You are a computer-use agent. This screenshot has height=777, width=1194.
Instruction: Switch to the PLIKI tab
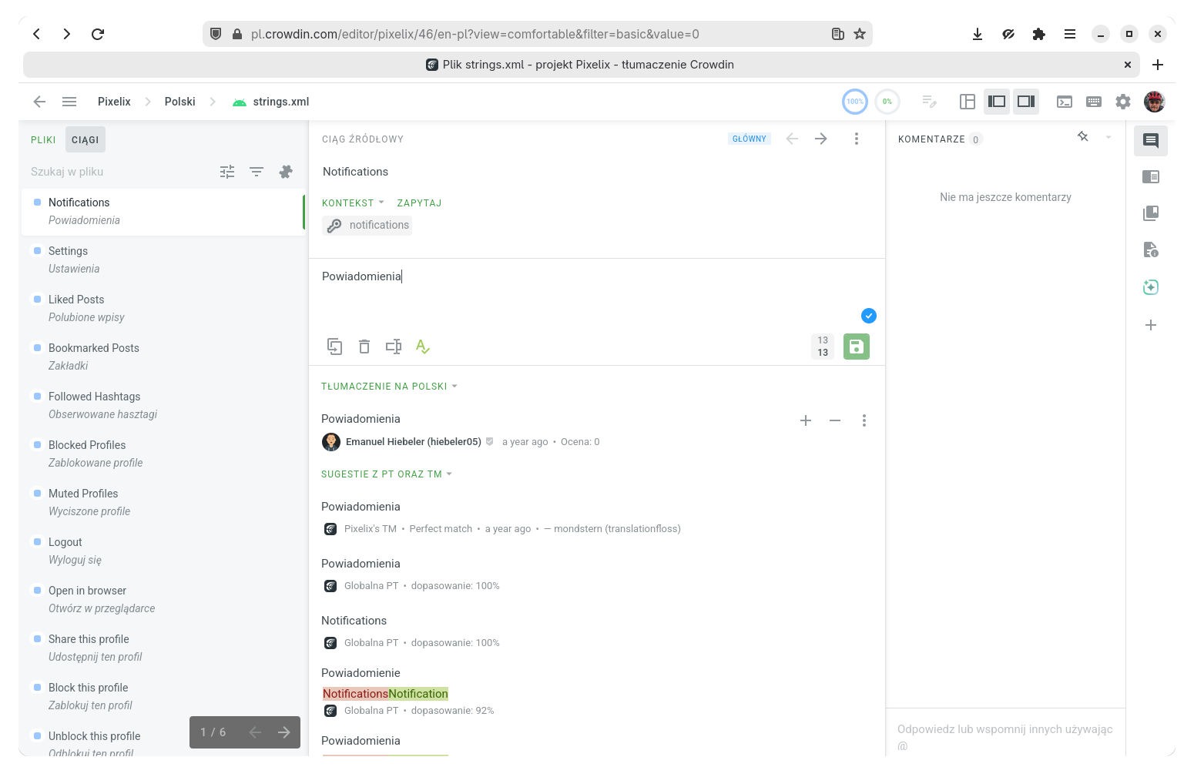pos(43,140)
